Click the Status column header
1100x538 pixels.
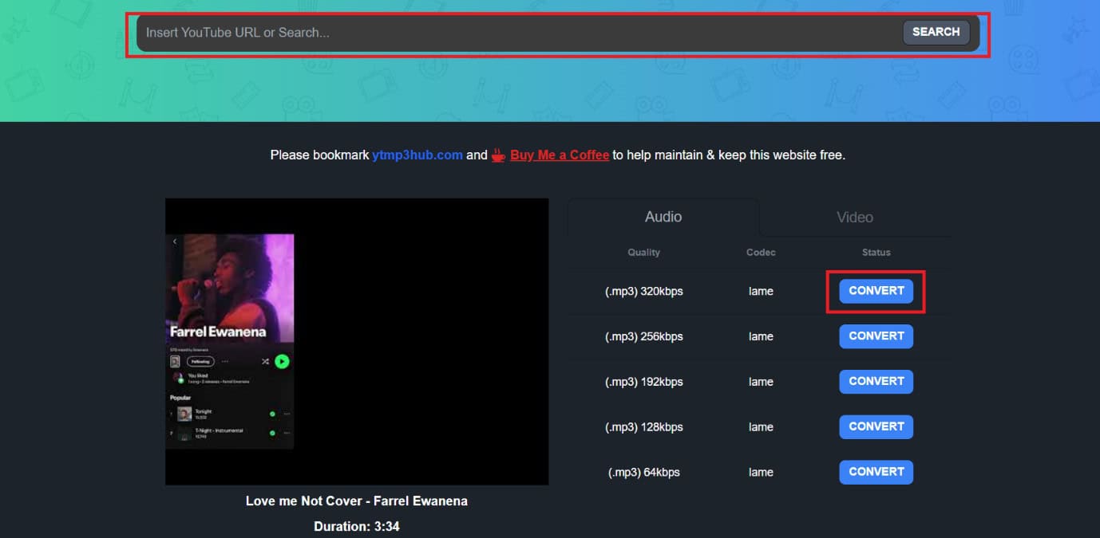876,252
